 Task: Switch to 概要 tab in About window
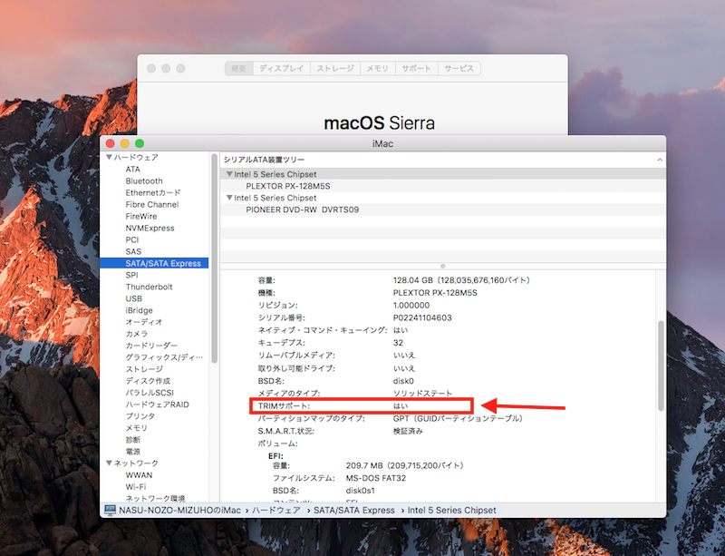click(239, 69)
